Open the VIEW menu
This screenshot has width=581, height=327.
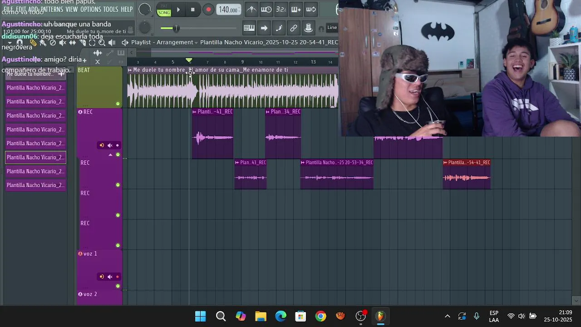point(72,10)
